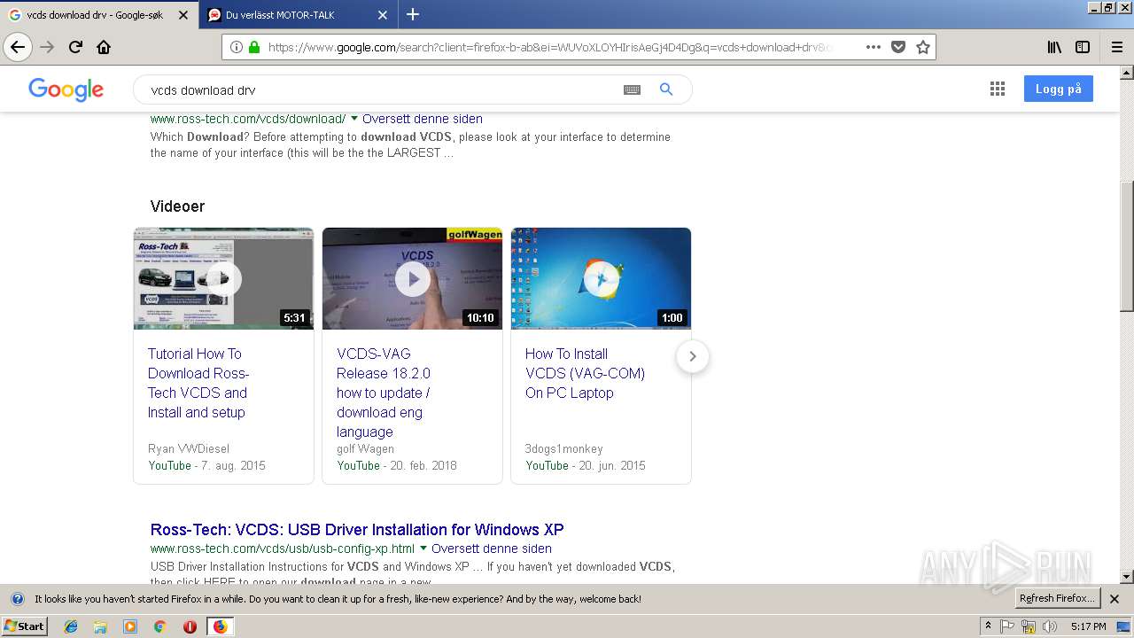Image resolution: width=1134 pixels, height=638 pixels.
Task: Click Oversett denne siden for USB driver result
Action: pos(492,549)
